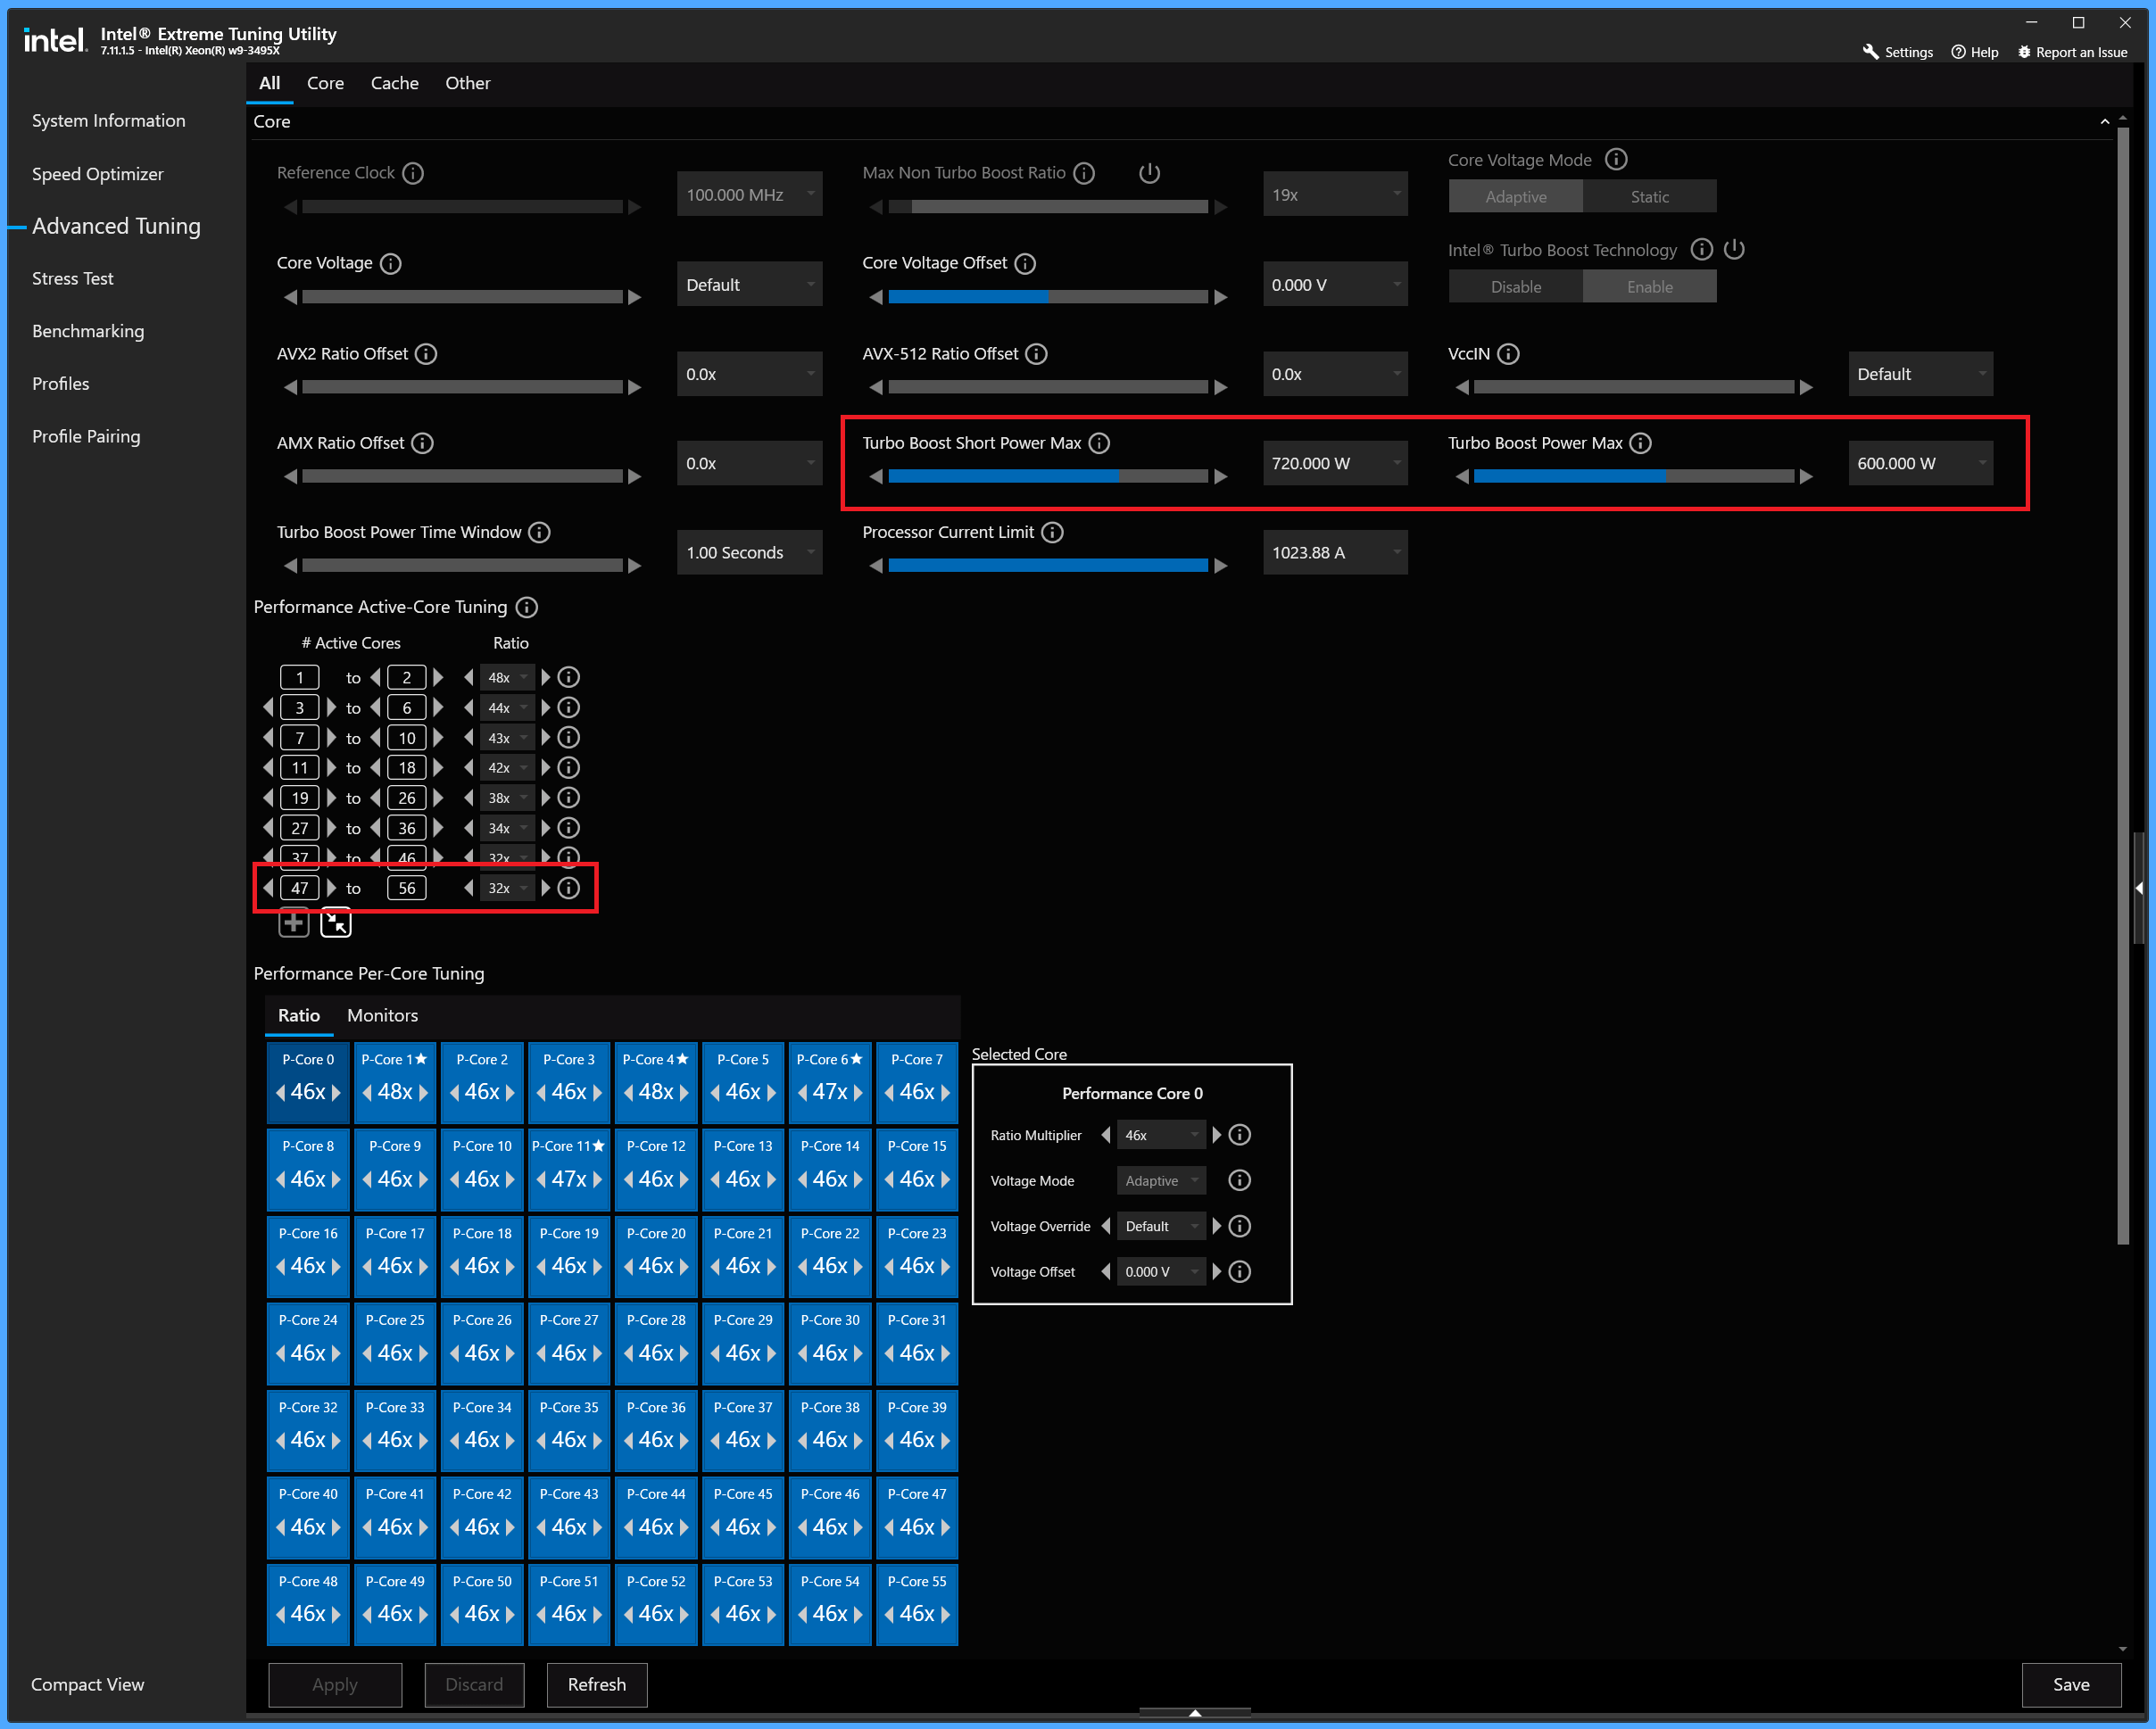This screenshot has height=1729, width=2156.
Task: Toggle Intel Turbo Boost Technology power icon
Action: pos(1734,250)
